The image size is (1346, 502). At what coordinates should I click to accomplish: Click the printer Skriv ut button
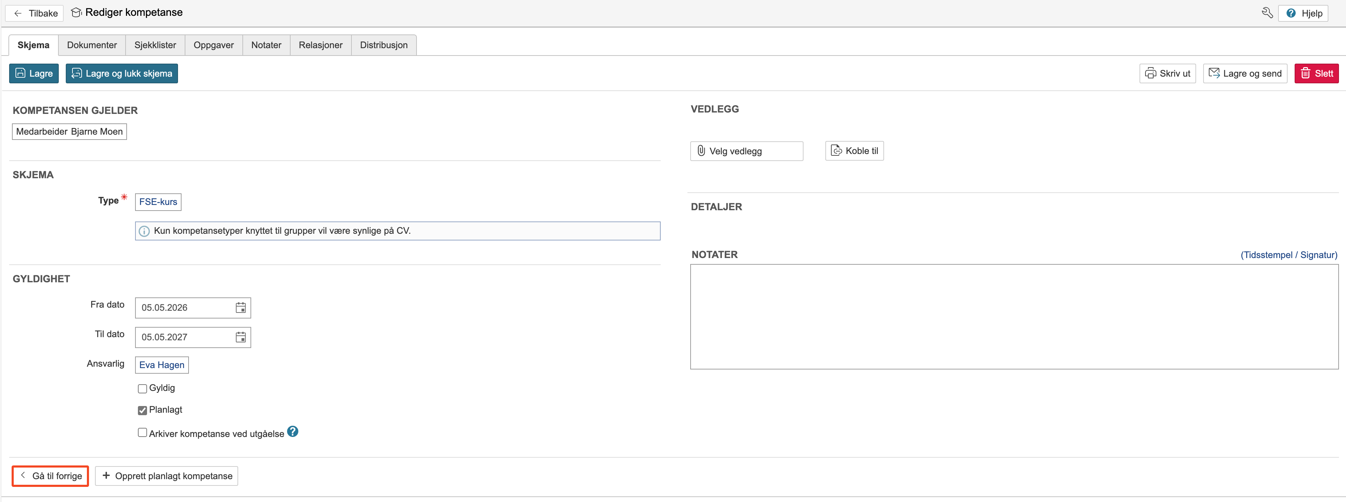click(x=1167, y=74)
